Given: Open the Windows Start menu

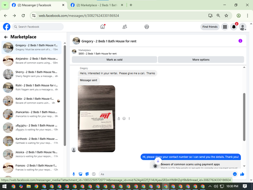Looking at the screenshot, I should [4, 186].
